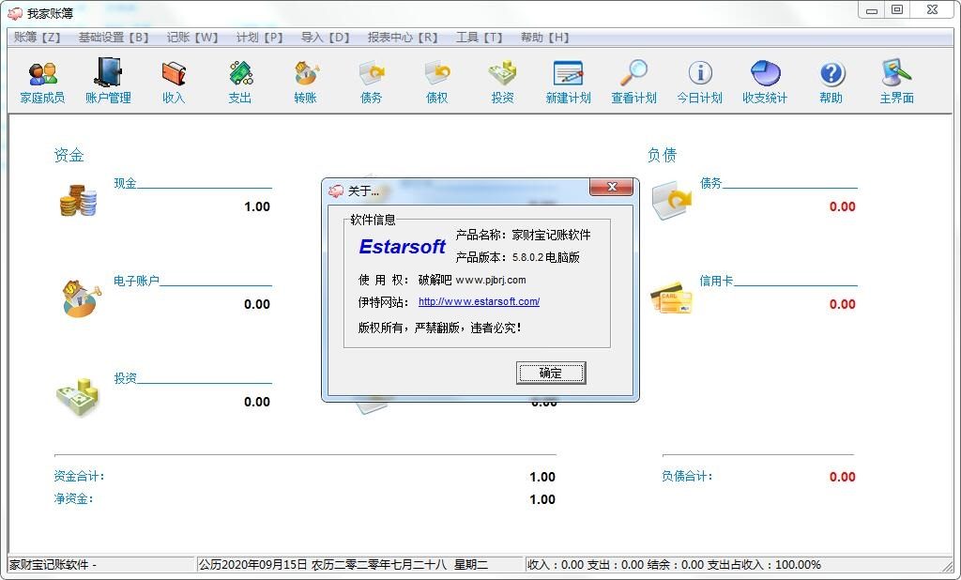Click the status bar date 公历2020年09月15日
Screen dimensions: 961x580
tap(252, 565)
